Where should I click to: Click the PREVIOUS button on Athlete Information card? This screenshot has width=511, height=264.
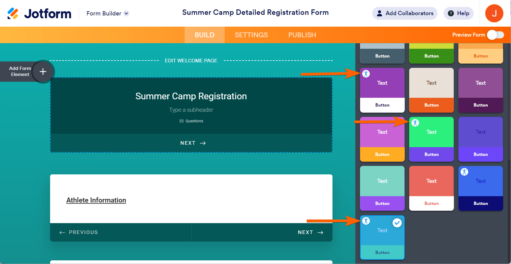tap(79, 232)
